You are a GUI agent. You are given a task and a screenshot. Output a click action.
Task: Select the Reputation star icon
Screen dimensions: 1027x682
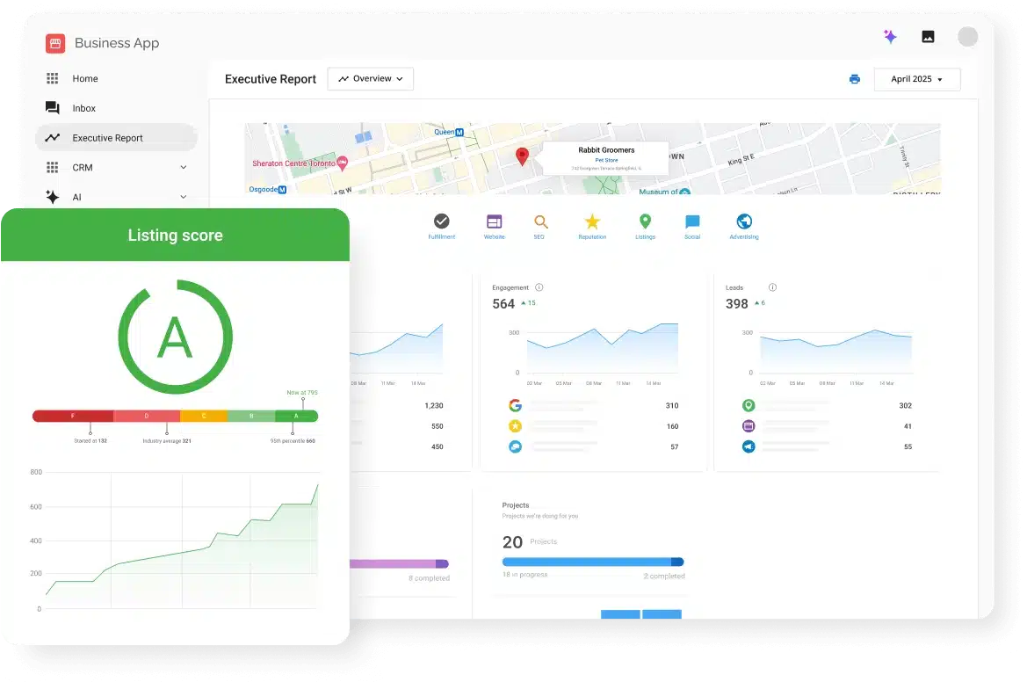click(x=592, y=220)
